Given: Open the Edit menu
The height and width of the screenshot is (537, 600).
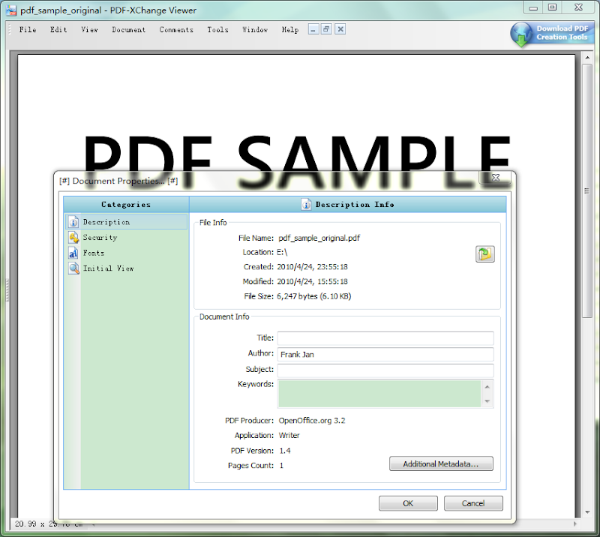Looking at the screenshot, I should [x=58, y=29].
